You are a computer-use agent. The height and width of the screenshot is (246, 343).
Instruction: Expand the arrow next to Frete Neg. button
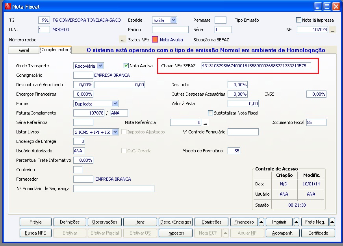point(332,222)
